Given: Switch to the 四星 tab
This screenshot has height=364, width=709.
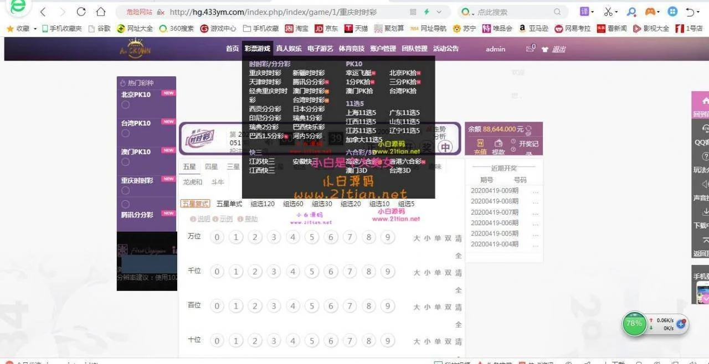Looking at the screenshot, I should [211, 167].
